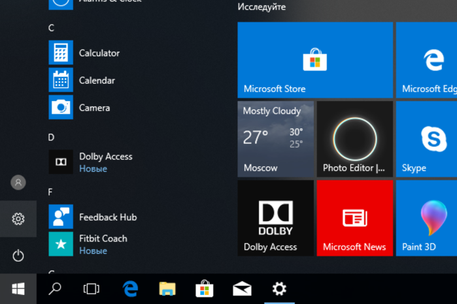Open Task View on taskbar
457x304 pixels.
[92, 289]
